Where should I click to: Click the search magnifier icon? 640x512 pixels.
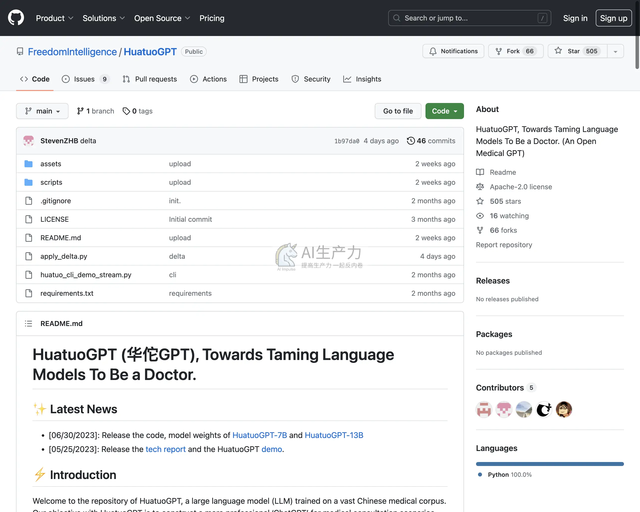pyautogui.click(x=396, y=18)
